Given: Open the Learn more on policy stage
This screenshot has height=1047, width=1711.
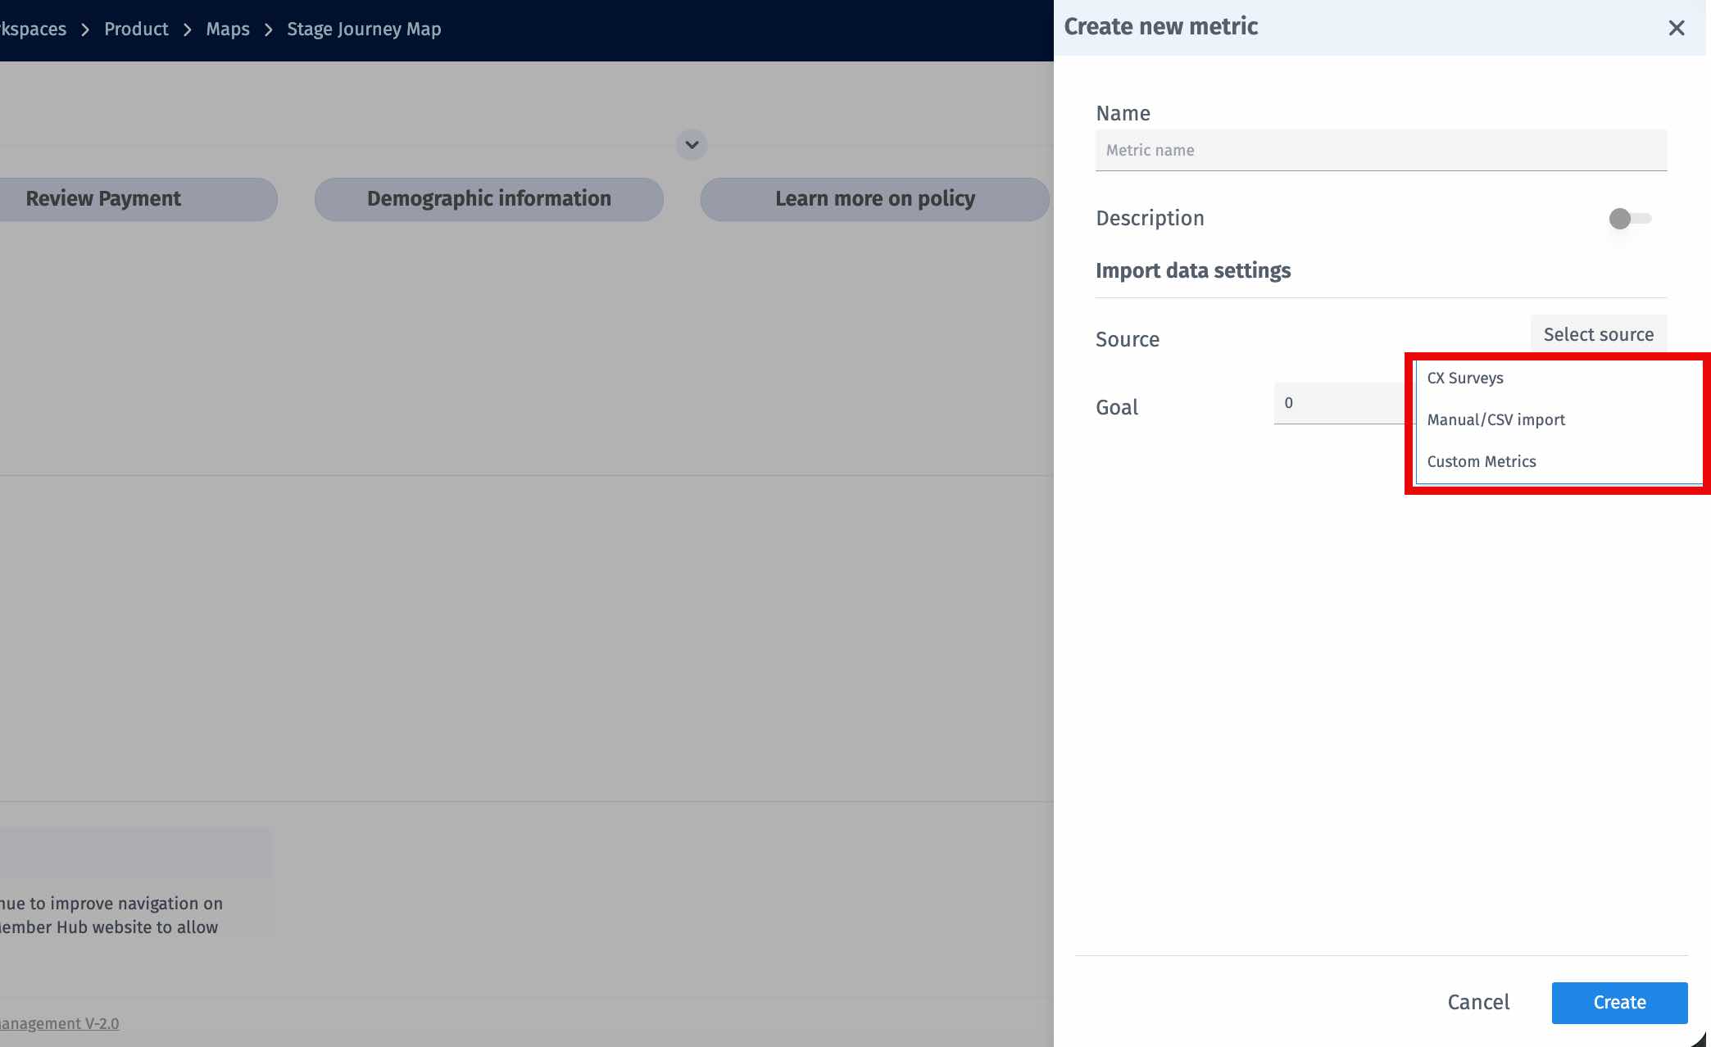Looking at the screenshot, I should (875, 198).
